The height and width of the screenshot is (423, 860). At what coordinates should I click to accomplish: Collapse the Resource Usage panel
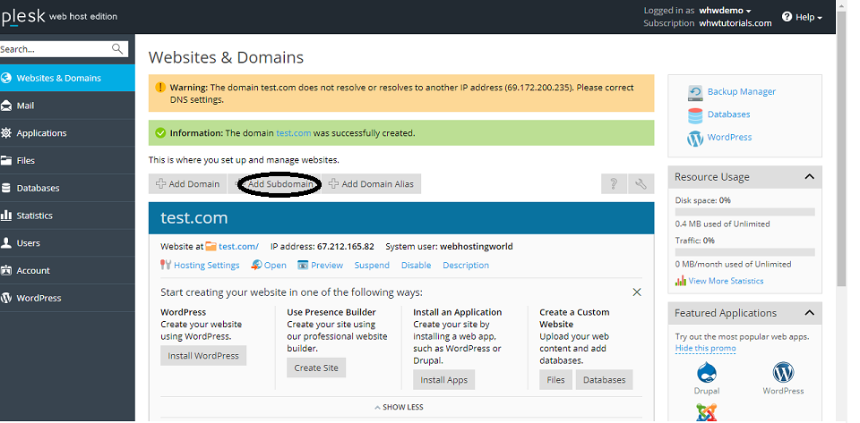click(x=809, y=177)
